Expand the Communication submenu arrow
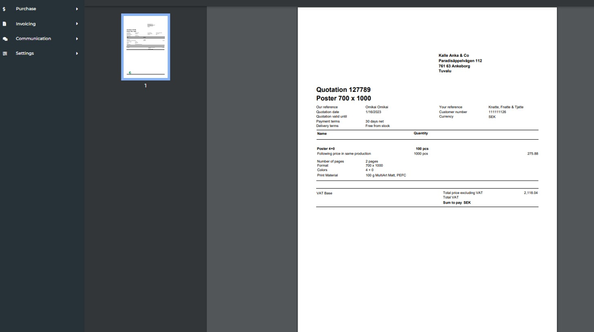Image resolution: width=594 pixels, height=332 pixels. [x=77, y=39]
